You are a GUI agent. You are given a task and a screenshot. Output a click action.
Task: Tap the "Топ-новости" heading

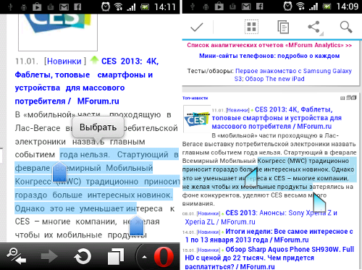tap(195, 98)
